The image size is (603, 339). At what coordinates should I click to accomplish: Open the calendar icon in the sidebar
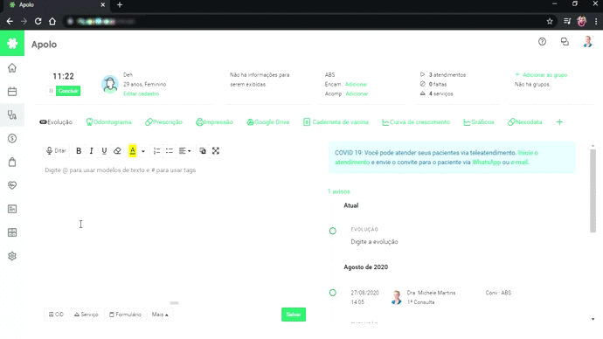click(x=12, y=92)
